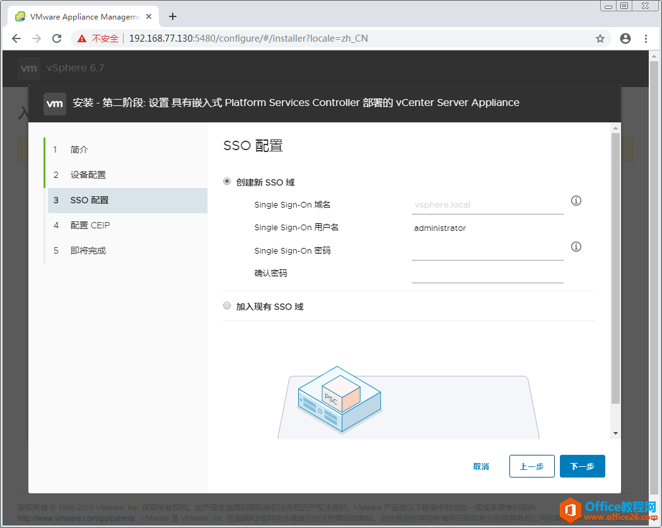The width and height of the screenshot is (662, 528).
Task: Click info icon beside SSO domain name
Action: tap(576, 201)
